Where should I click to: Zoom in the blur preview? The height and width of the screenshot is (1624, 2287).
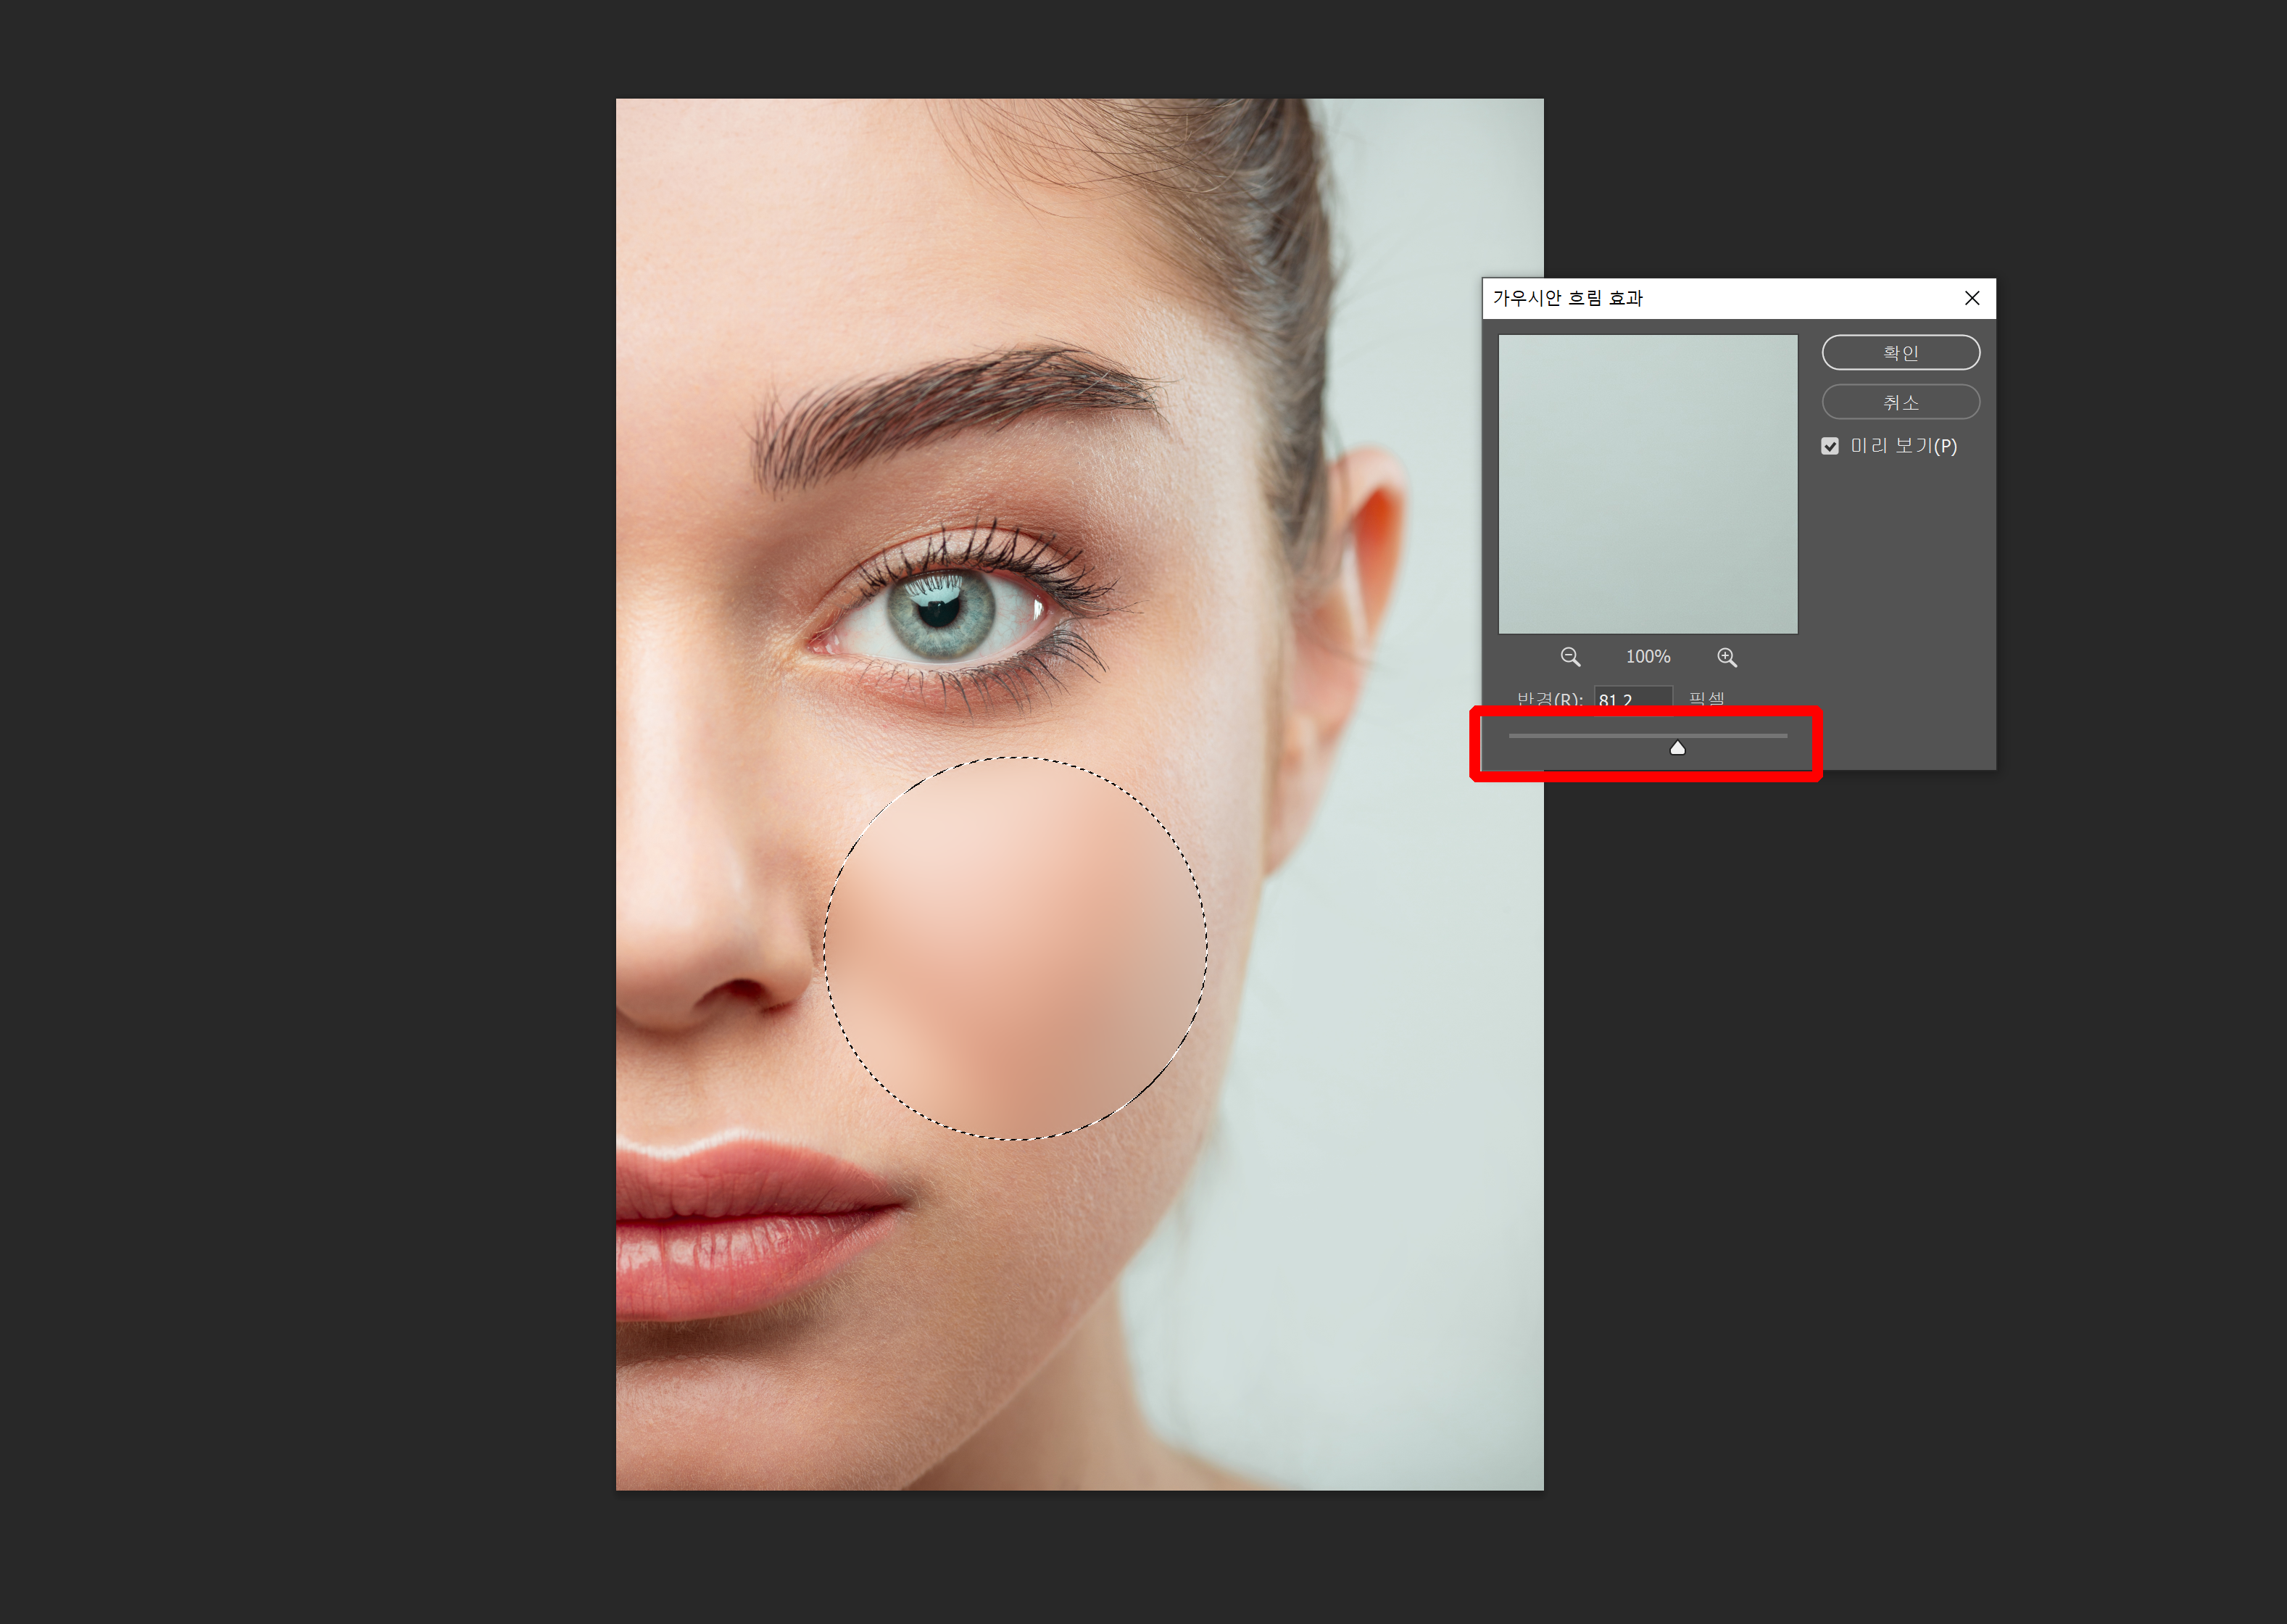(1726, 657)
